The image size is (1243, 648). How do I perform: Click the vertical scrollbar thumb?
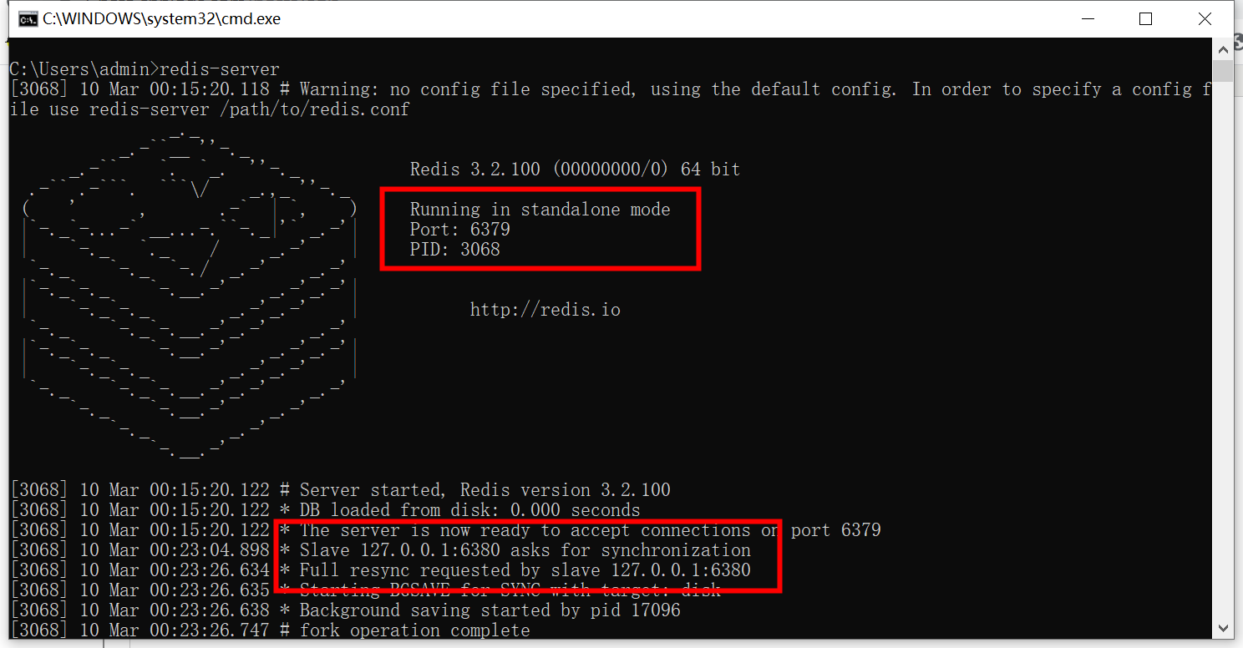1223,72
